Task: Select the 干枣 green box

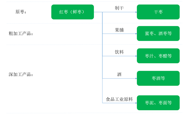Action: click(x=158, y=12)
